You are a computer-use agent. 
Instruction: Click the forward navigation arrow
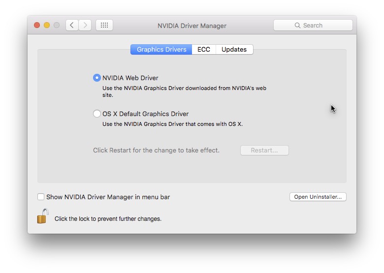pyautogui.click(x=85, y=25)
